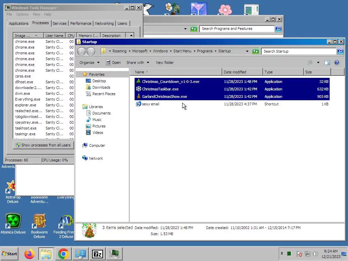Click the Open toolbar button
The height and width of the screenshot is (261, 348).
tap(114, 63)
